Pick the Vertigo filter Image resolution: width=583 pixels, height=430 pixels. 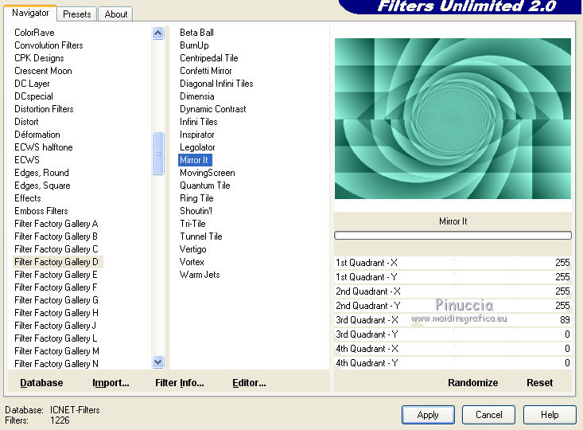point(192,249)
